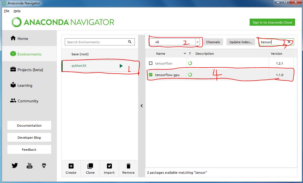This screenshot has height=183, width=303.
Task: Select the base (root) environment
Action: pos(100,54)
